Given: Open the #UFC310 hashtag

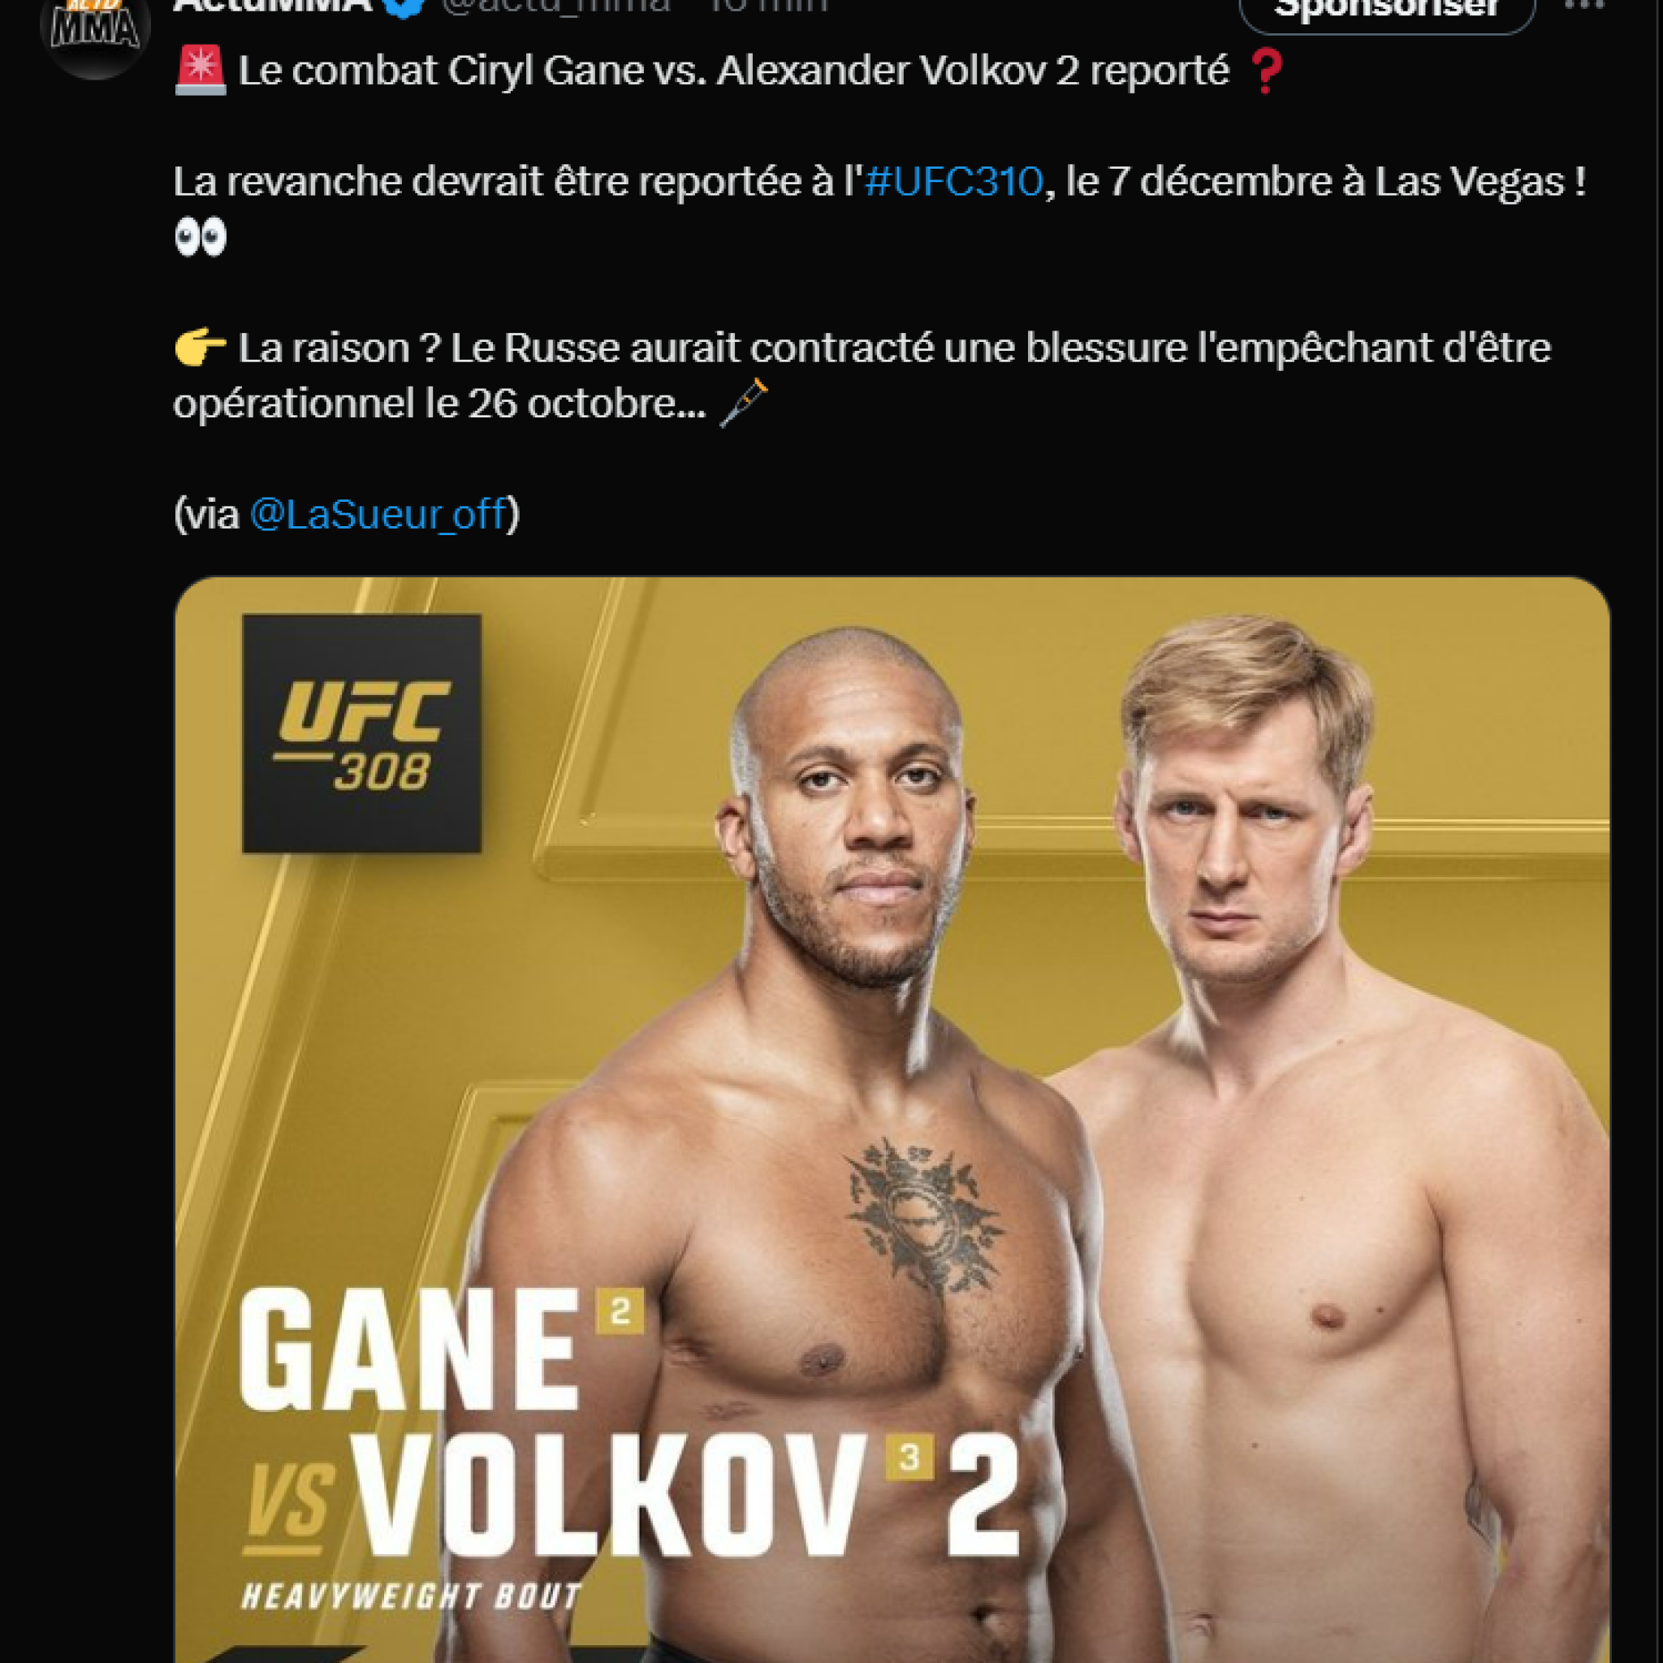Looking at the screenshot, I should coord(954,182).
